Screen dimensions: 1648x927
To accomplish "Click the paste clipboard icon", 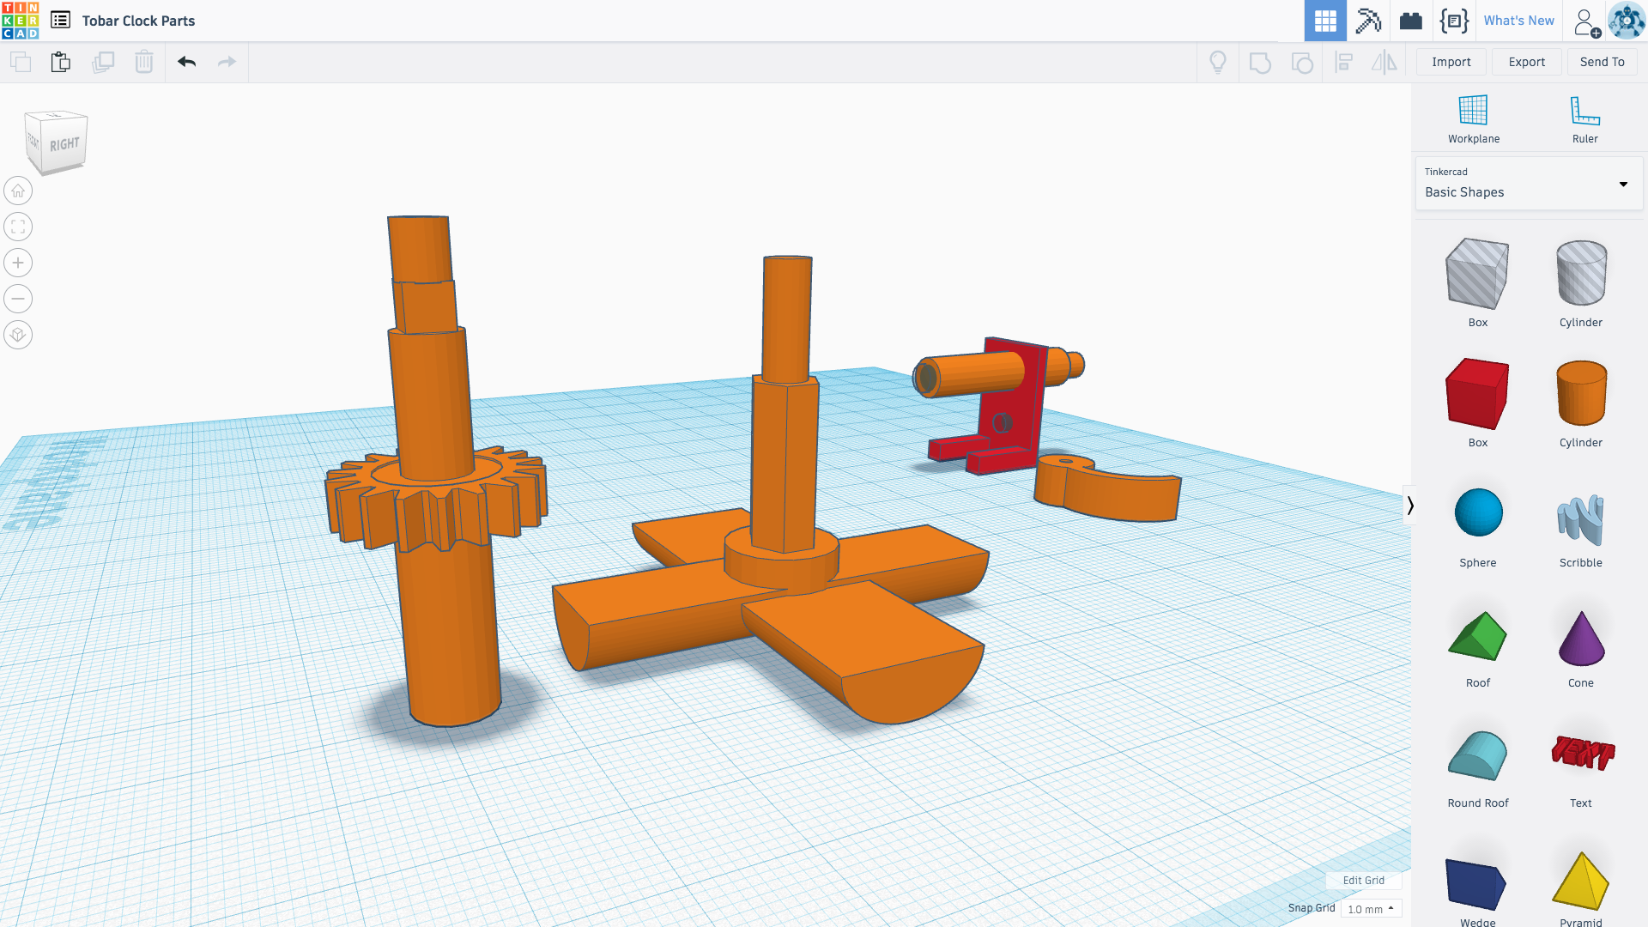I will [60, 62].
